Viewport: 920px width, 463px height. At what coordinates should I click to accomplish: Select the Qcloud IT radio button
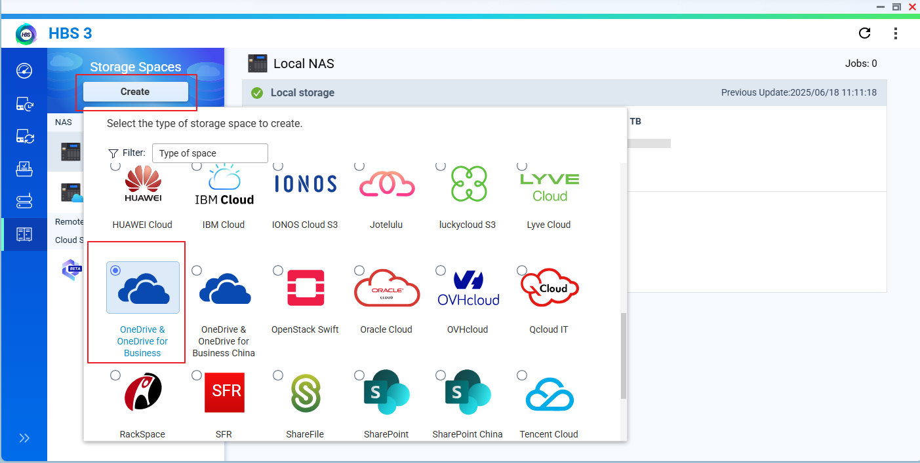(x=522, y=270)
